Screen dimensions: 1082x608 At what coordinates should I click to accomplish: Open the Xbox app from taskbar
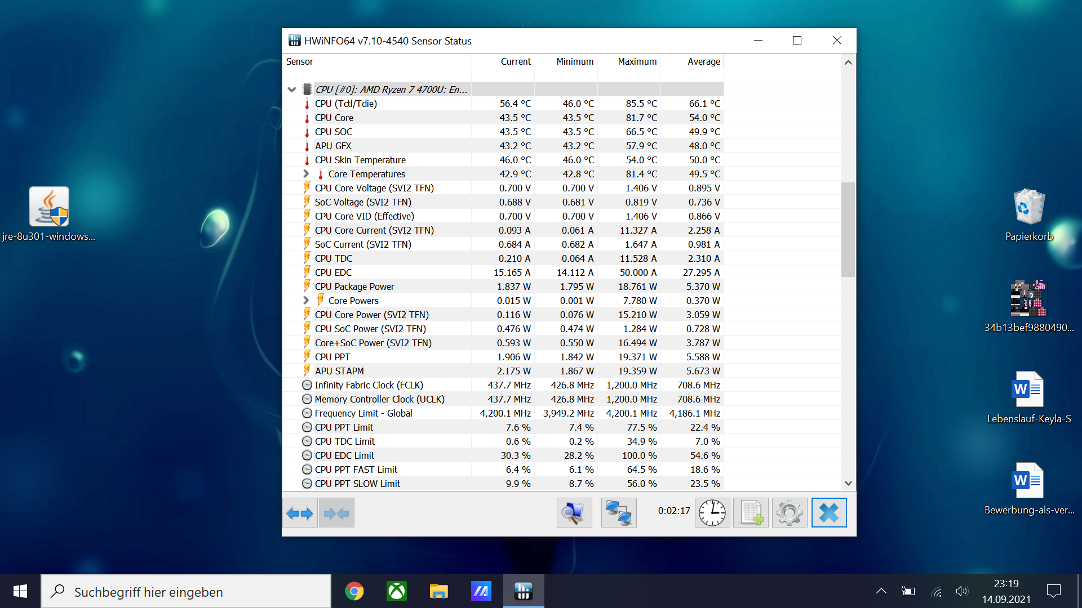[397, 591]
